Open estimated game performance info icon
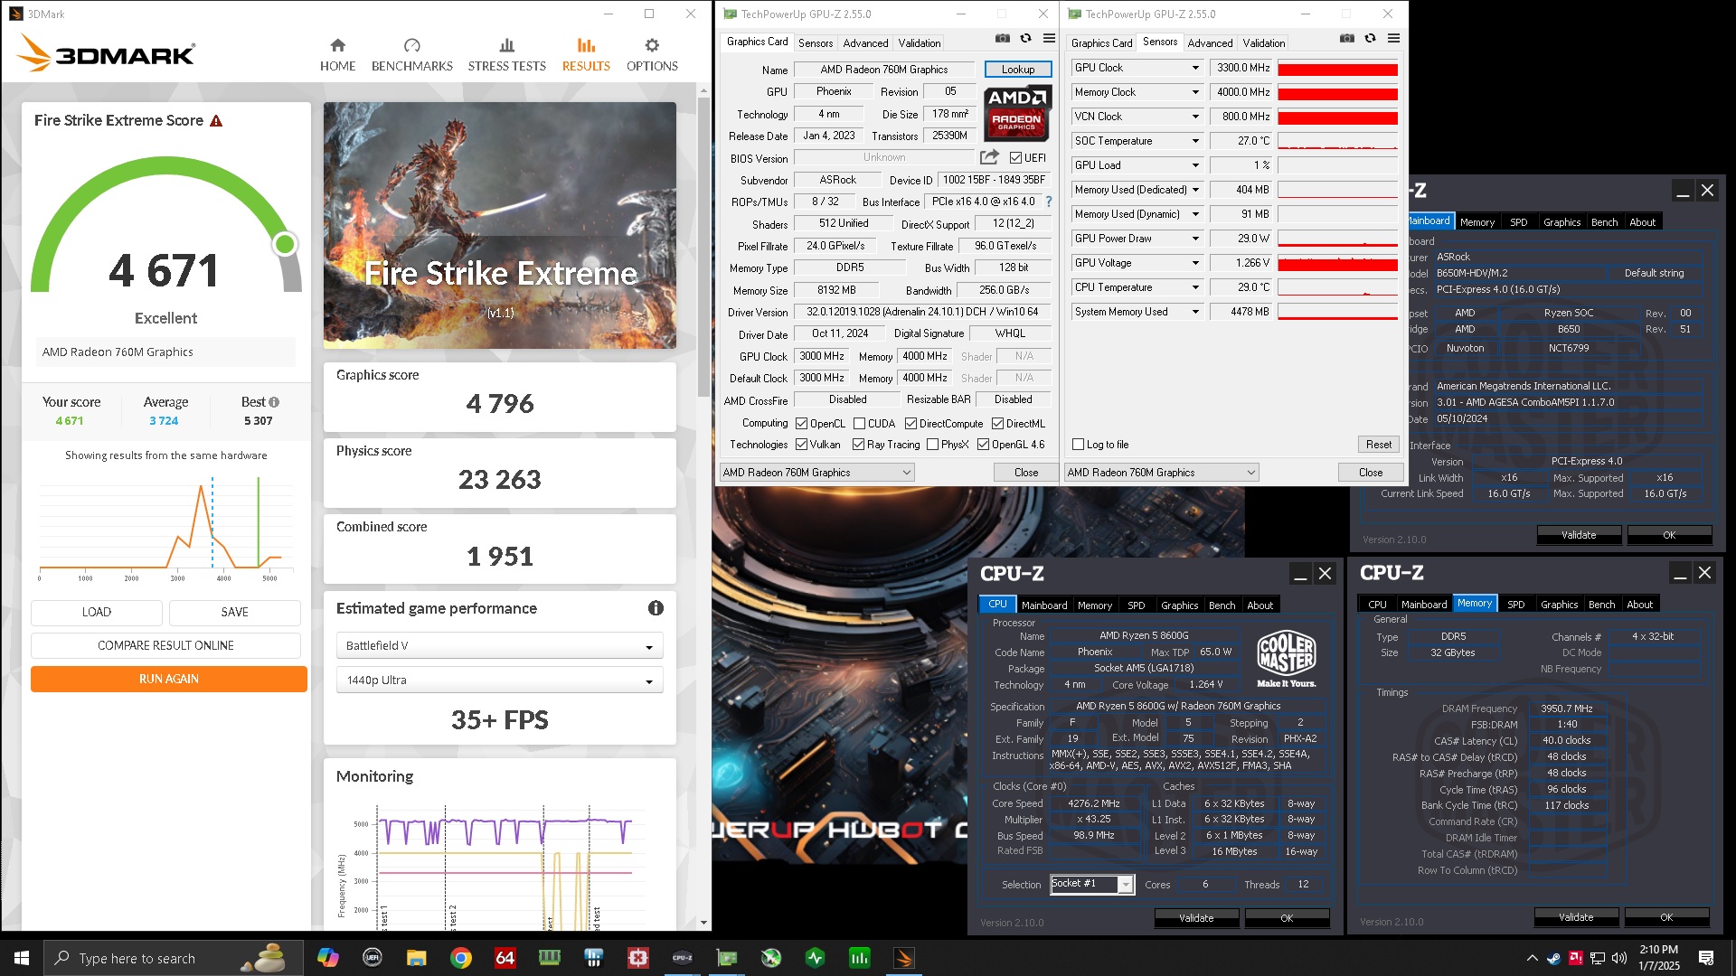The width and height of the screenshot is (1736, 976). point(656,608)
